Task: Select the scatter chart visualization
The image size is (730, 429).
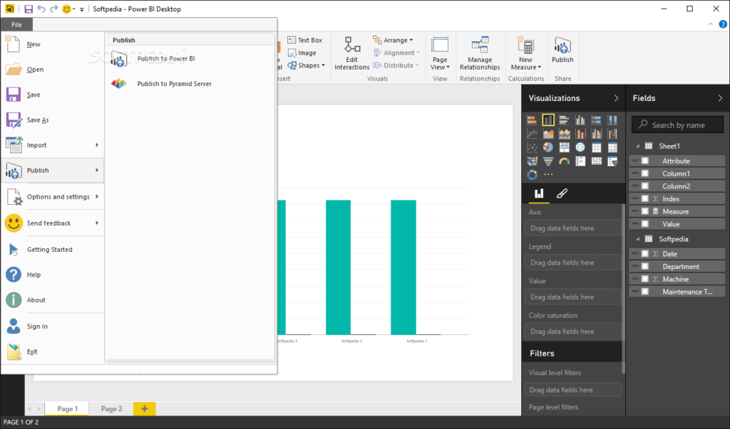Action: coord(532,147)
